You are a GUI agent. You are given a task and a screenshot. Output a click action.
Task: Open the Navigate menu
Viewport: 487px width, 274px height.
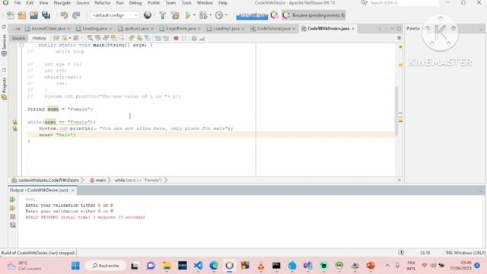[x=62, y=3]
